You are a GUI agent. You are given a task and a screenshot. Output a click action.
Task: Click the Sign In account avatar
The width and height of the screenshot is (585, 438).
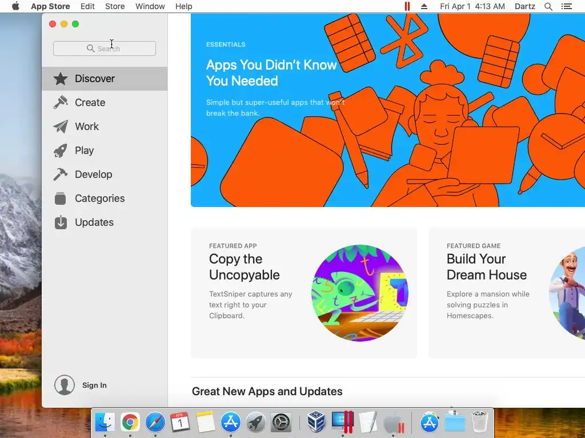point(65,385)
